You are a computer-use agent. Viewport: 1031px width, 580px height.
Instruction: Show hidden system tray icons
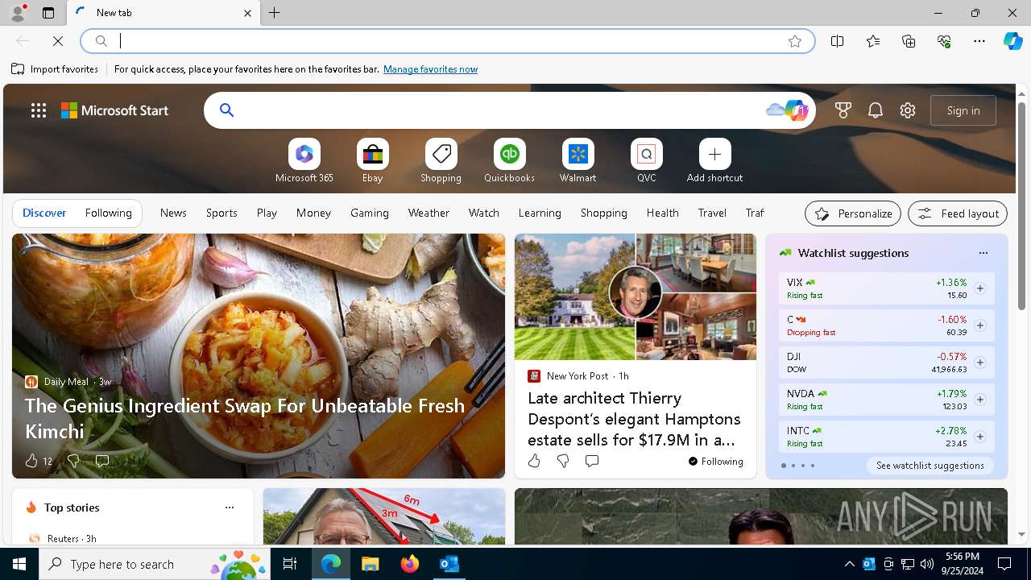click(850, 564)
